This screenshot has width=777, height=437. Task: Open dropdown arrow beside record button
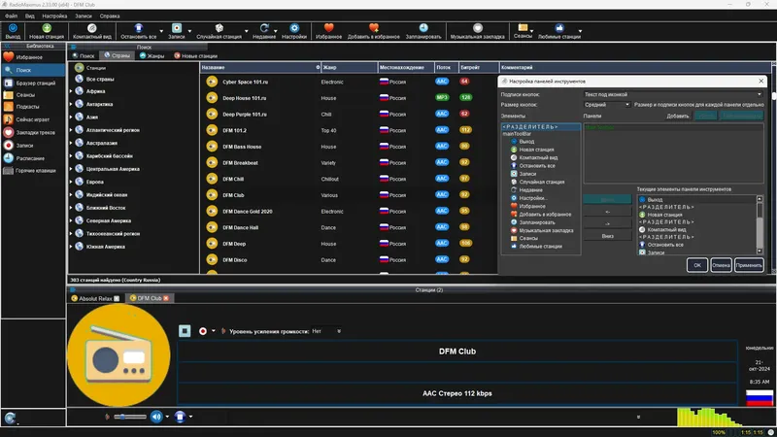214,331
